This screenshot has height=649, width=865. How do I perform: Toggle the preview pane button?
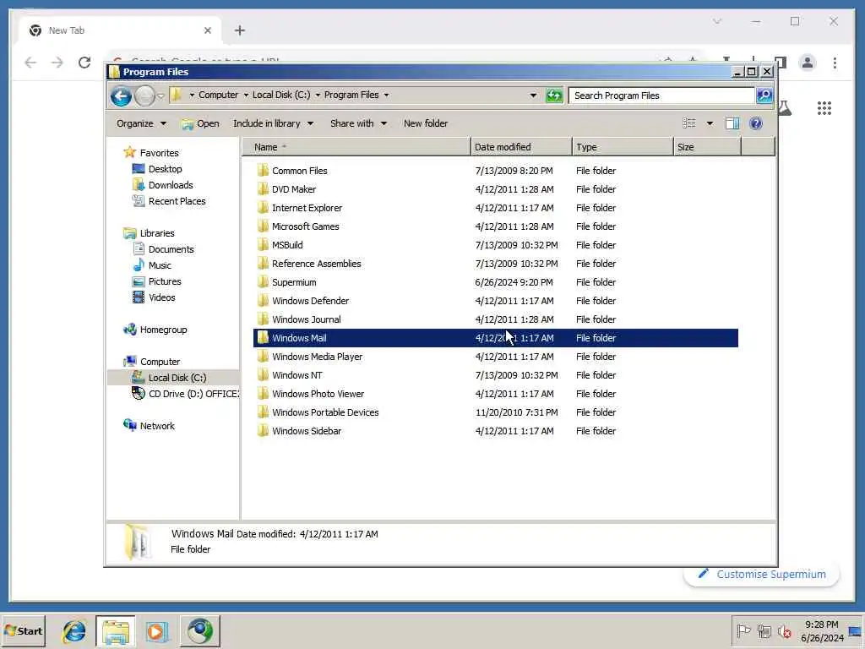(x=732, y=123)
